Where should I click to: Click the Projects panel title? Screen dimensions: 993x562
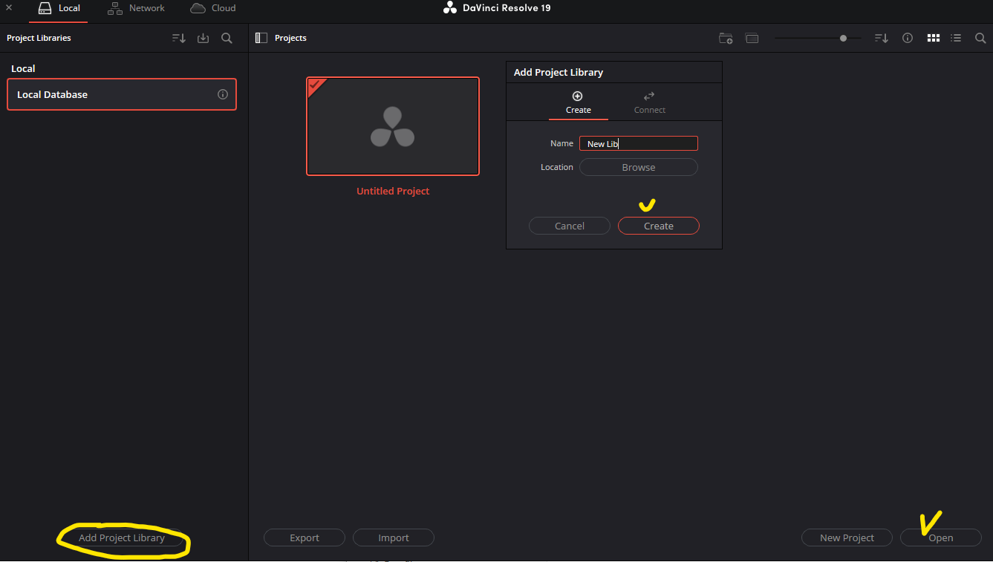[290, 38]
